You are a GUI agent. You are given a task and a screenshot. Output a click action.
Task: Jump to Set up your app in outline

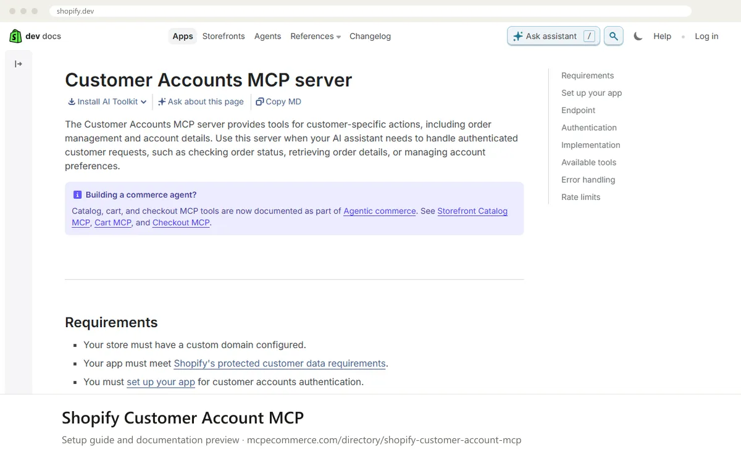(592, 93)
